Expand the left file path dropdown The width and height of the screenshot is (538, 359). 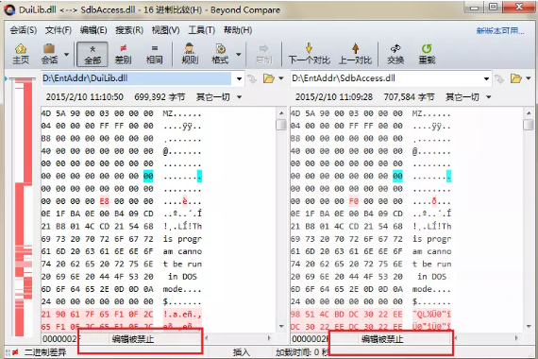pos(239,78)
